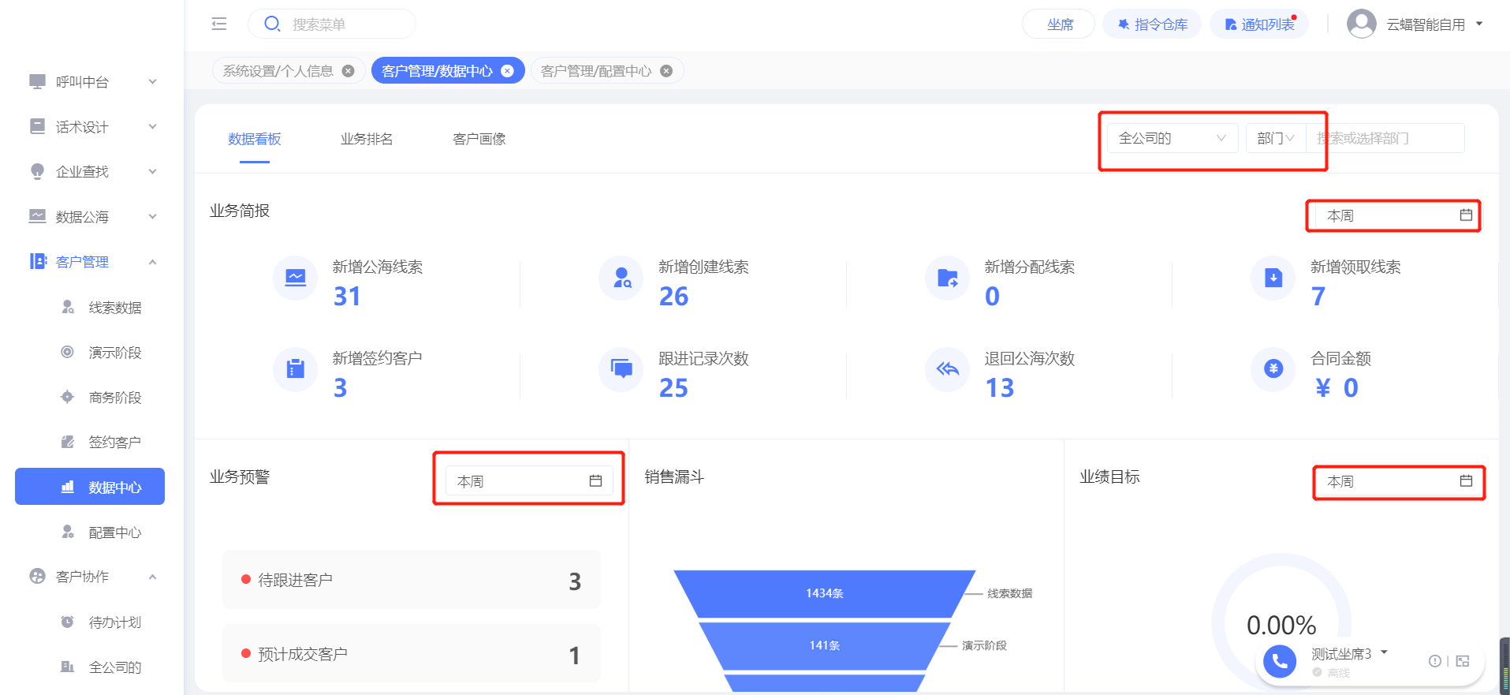Viewport: 1510px width, 695px height.
Task: Click the 新增签约客户 clipboard icon
Action: tap(295, 369)
